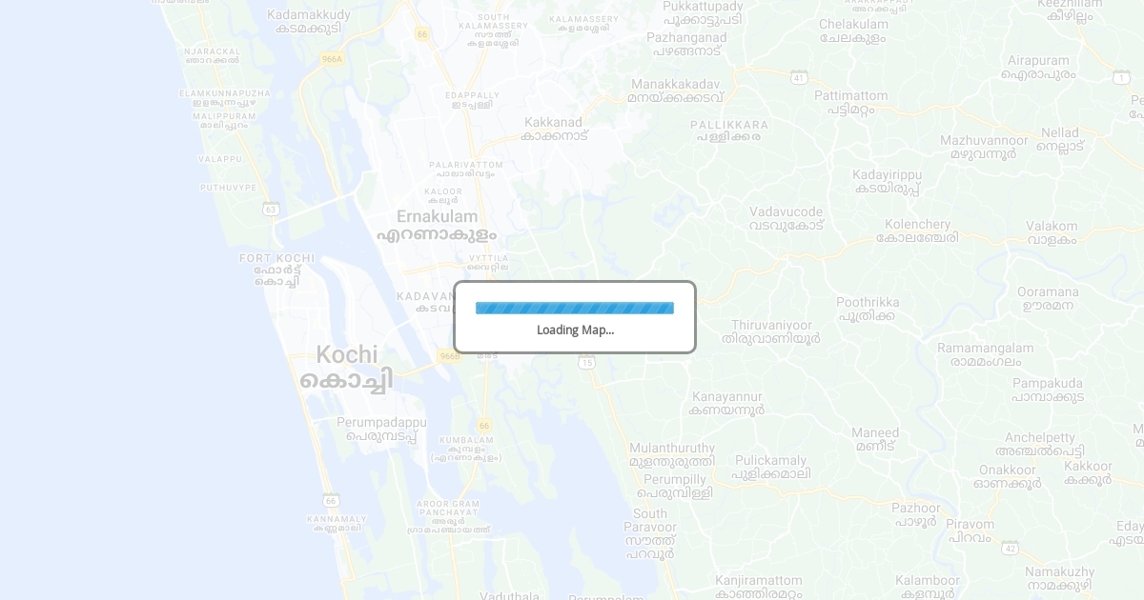Select the Kochi city label
Viewport: 1144px width, 600px height.
347,368
